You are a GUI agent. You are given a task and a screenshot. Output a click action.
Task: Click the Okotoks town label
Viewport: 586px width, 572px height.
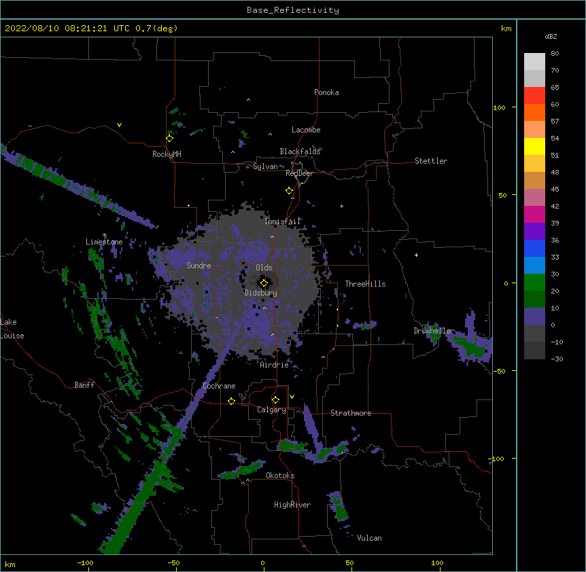click(280, 476)
